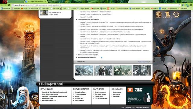The width and height of the screenshot is (193, 109).
Task: Open the MyScore bookmark
Action: click(55, 8)
